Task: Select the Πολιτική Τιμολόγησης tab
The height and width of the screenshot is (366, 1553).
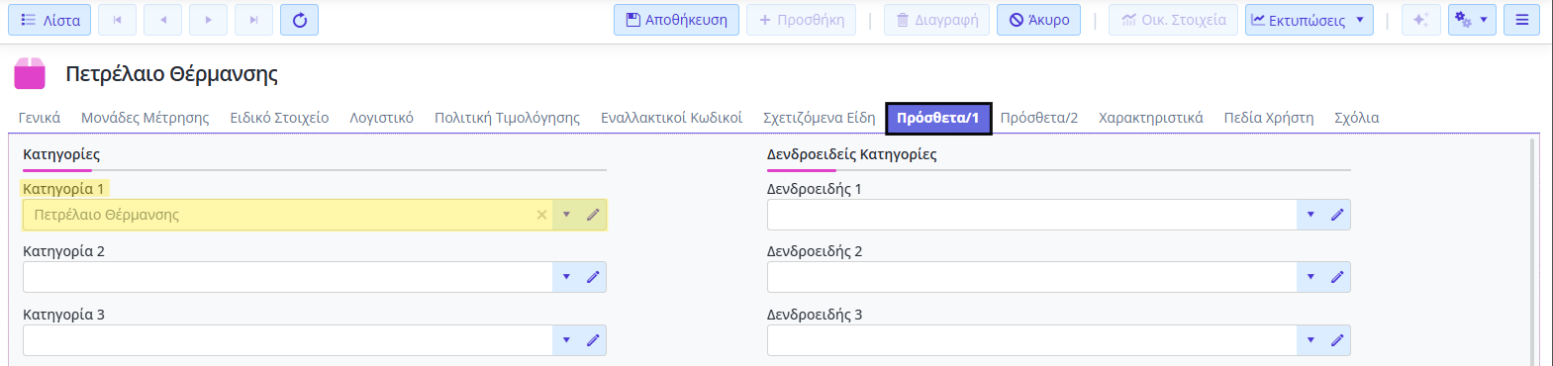Action: point(507,118)
